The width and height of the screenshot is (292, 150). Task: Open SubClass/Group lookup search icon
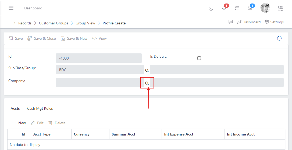click(147, 71)
